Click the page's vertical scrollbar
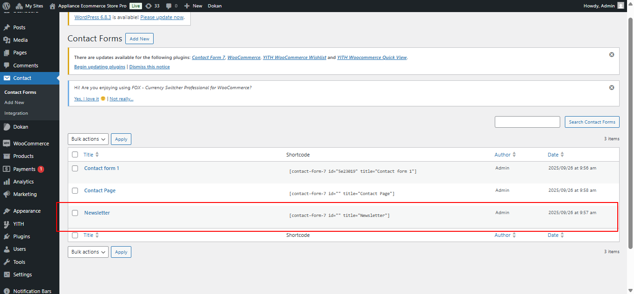 pyautogui.click(x=630, y=130)
